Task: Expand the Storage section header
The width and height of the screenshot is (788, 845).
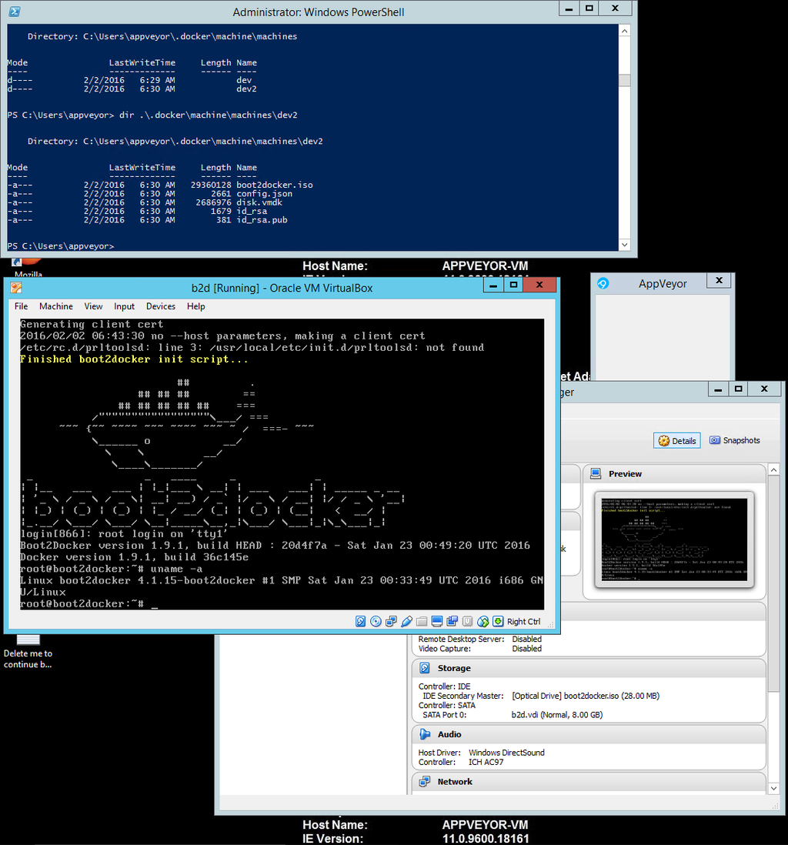Action: point(462,667)
